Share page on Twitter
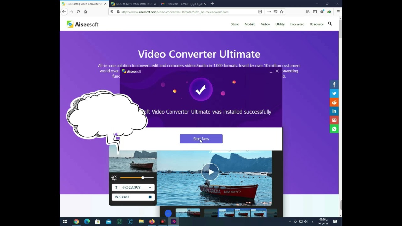402x226 pixels. pos(334,94)
